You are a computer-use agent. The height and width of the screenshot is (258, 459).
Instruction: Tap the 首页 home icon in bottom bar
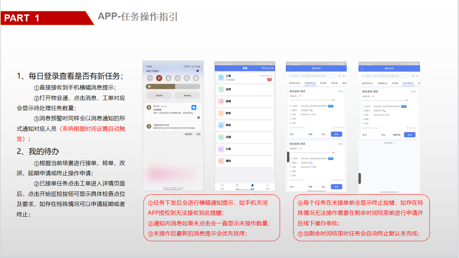click(222, 186)
